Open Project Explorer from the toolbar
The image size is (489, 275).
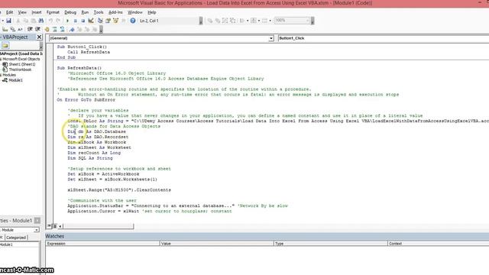[100, 21]
